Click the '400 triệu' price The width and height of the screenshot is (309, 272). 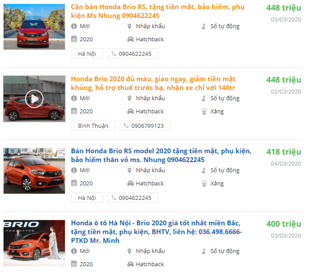click(284, 224)
